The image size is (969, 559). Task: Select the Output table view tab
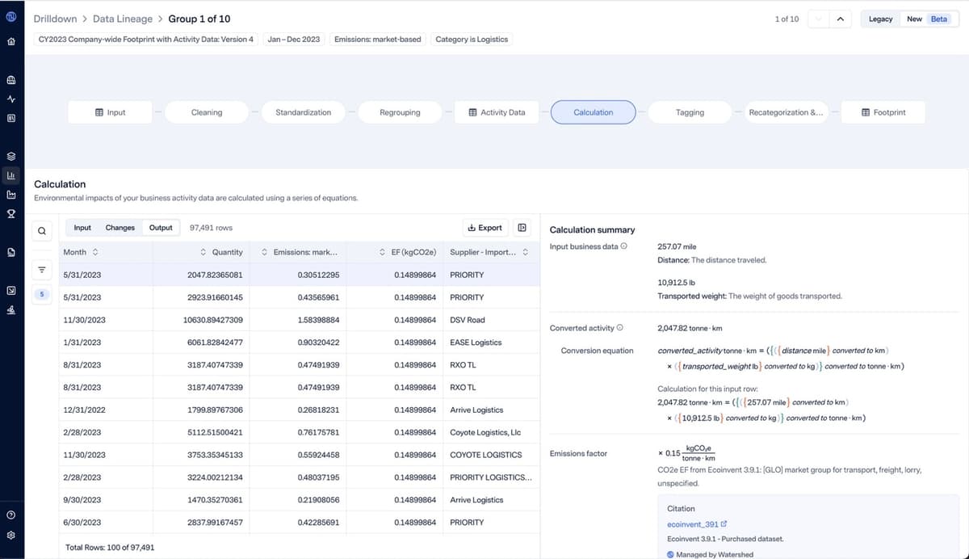161,228
